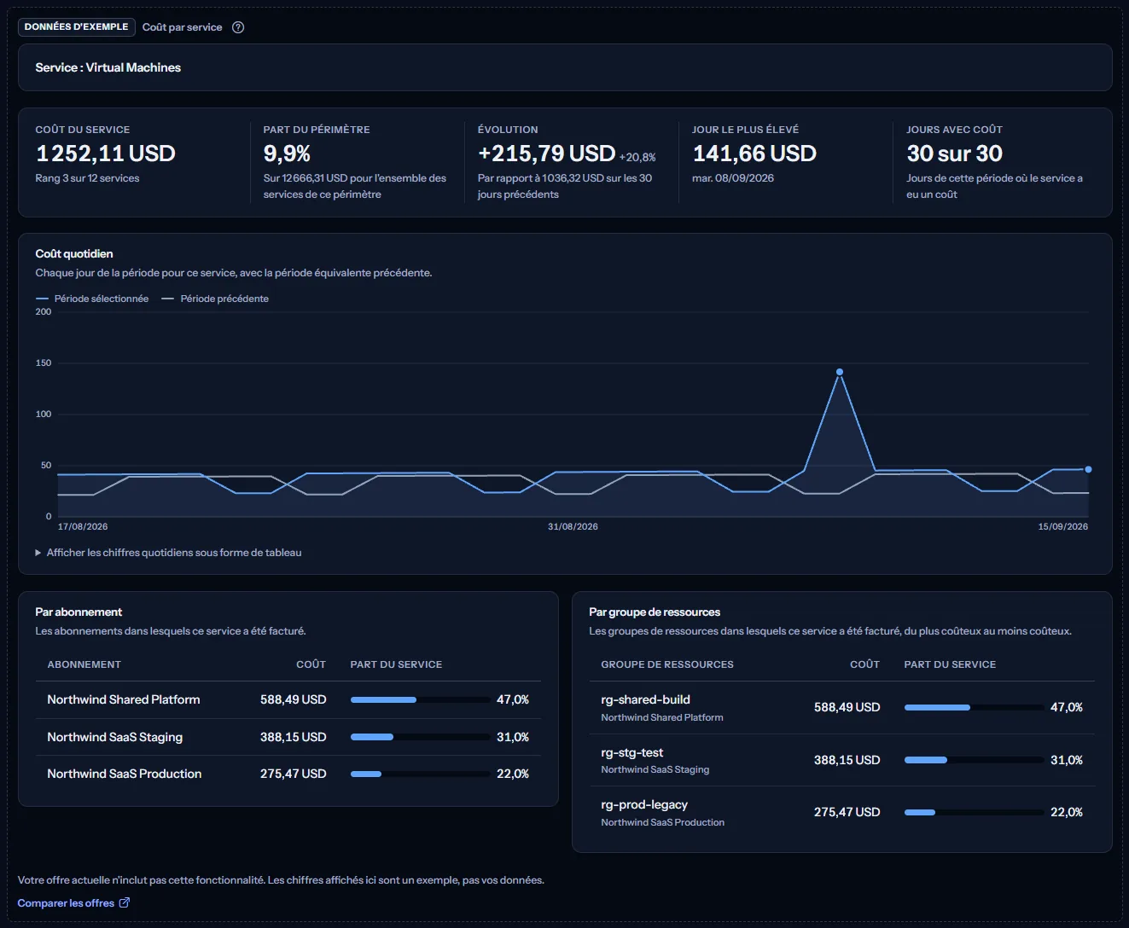This screenshot has width=1129, height=928.
Task: Click "388,15 USD" in the Northwind SaaS Staging subscription row
Action: pyautogui.click(x=294, y=737)
